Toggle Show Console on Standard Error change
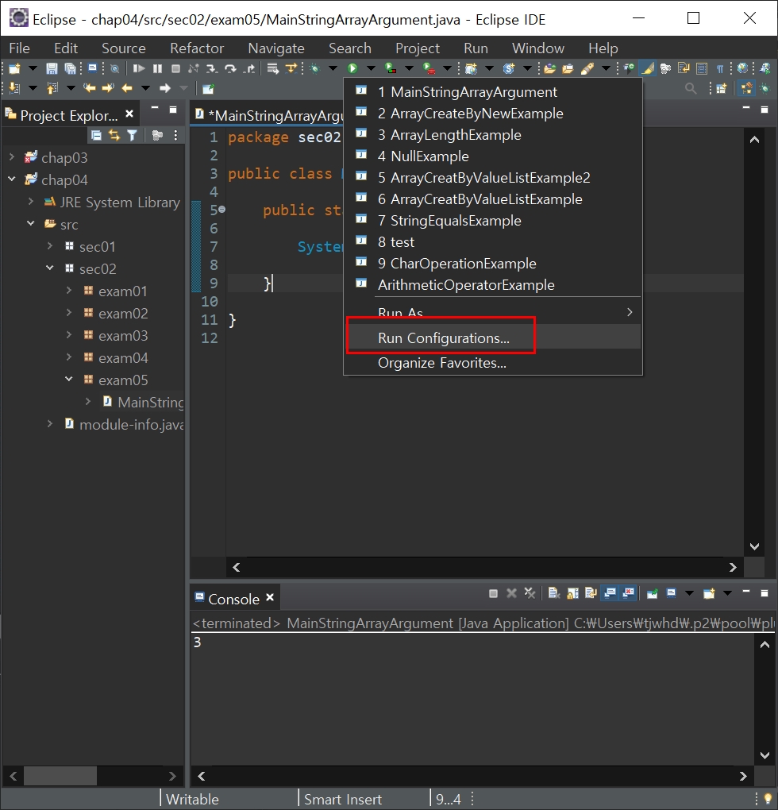 (628, 593)
